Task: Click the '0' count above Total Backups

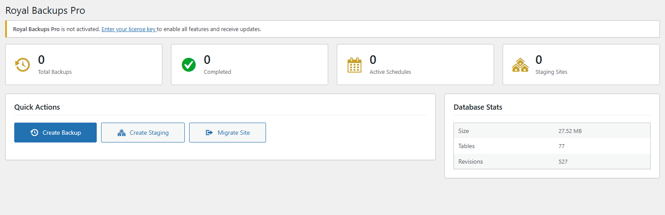Action: coord(41,60)
